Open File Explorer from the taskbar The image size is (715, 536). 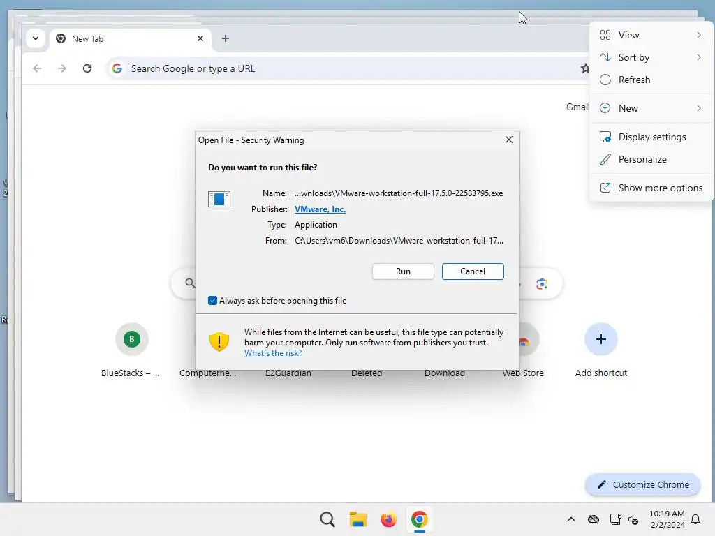358,519
